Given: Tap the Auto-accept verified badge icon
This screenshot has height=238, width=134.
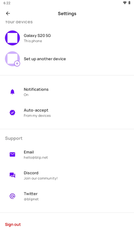Looking at the screenshot, I should pyautogui.click(x=12, y=112).
